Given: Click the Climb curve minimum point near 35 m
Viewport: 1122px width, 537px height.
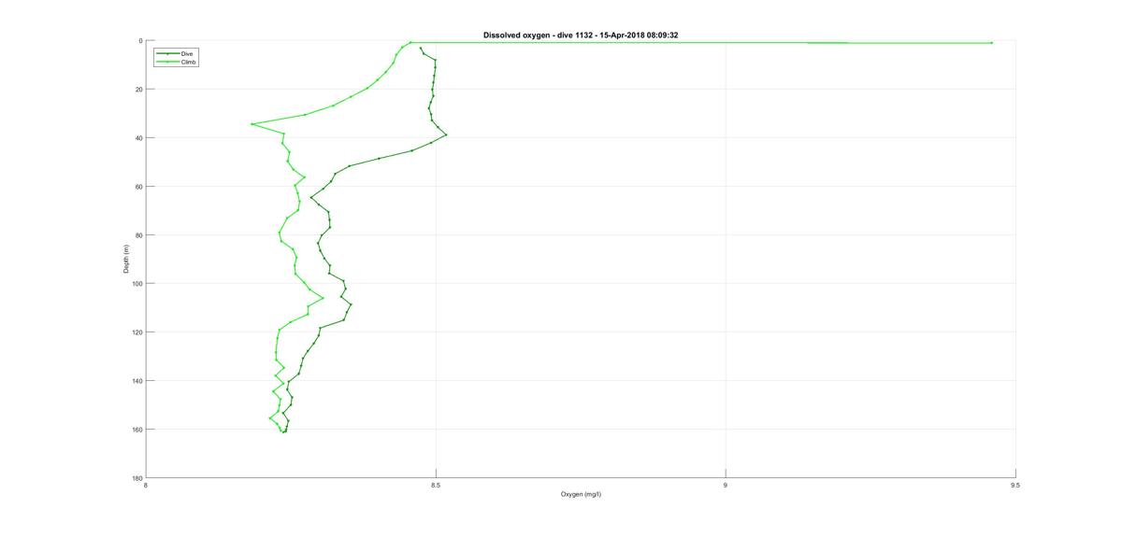Looking at the screenshot, I should pos(252,124).
